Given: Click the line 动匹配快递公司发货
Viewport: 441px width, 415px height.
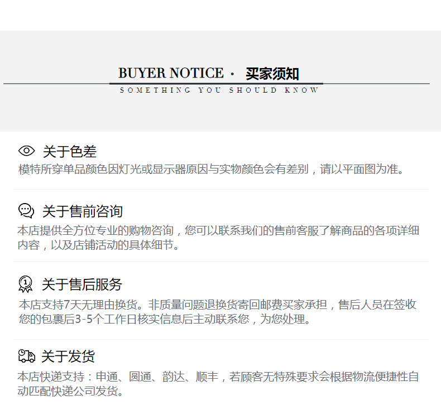Looking at the screenshot, I should 70,391.
